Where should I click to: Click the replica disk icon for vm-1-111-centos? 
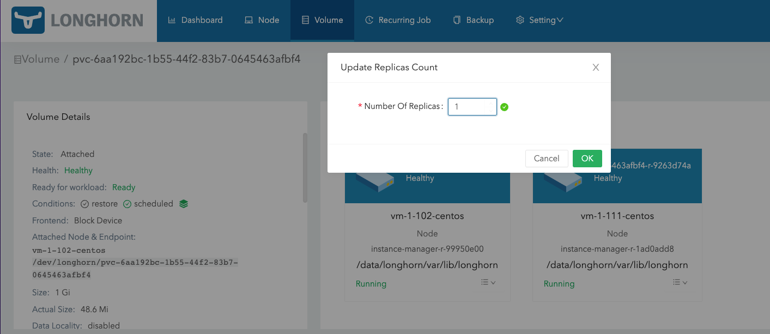tap(562, 180)
